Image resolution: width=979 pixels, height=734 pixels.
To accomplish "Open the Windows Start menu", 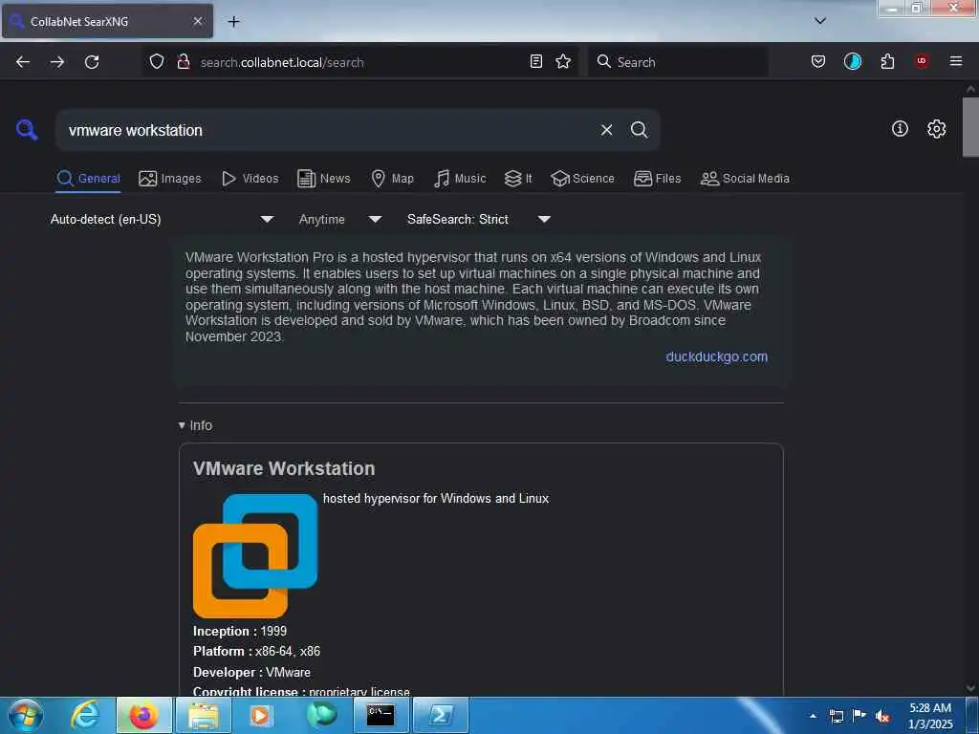I will click(26, 715).
